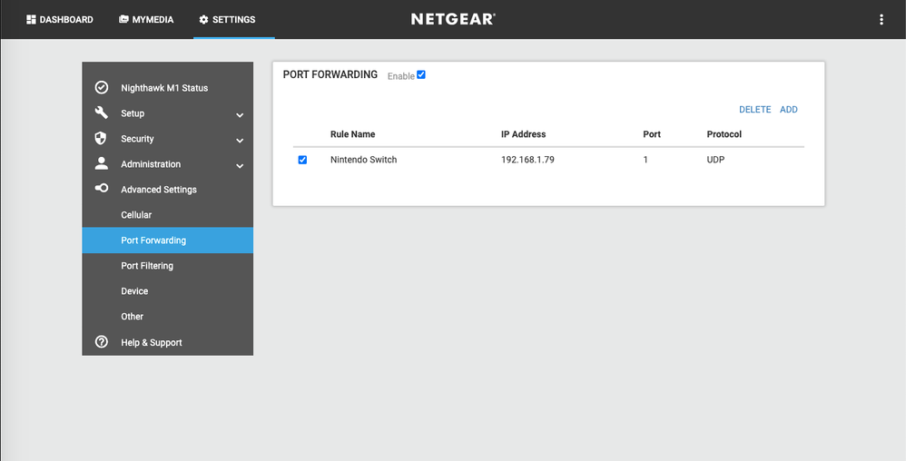Uncheck the Nintendo Switch rule checkbox
Screen dimensions: 906x461
[x=302, y=160]
